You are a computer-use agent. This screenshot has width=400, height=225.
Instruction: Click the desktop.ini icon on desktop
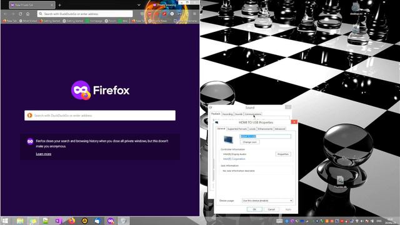(356, 9)
